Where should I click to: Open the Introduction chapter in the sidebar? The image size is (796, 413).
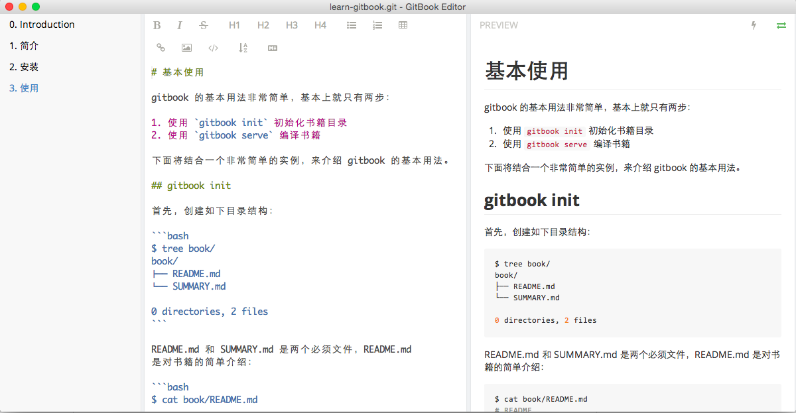tap(42, 25)
